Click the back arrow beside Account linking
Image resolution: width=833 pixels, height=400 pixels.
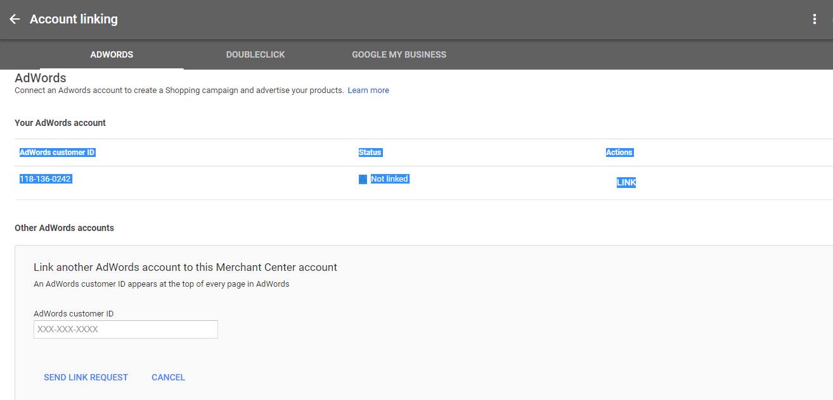(x=15, y=20)
